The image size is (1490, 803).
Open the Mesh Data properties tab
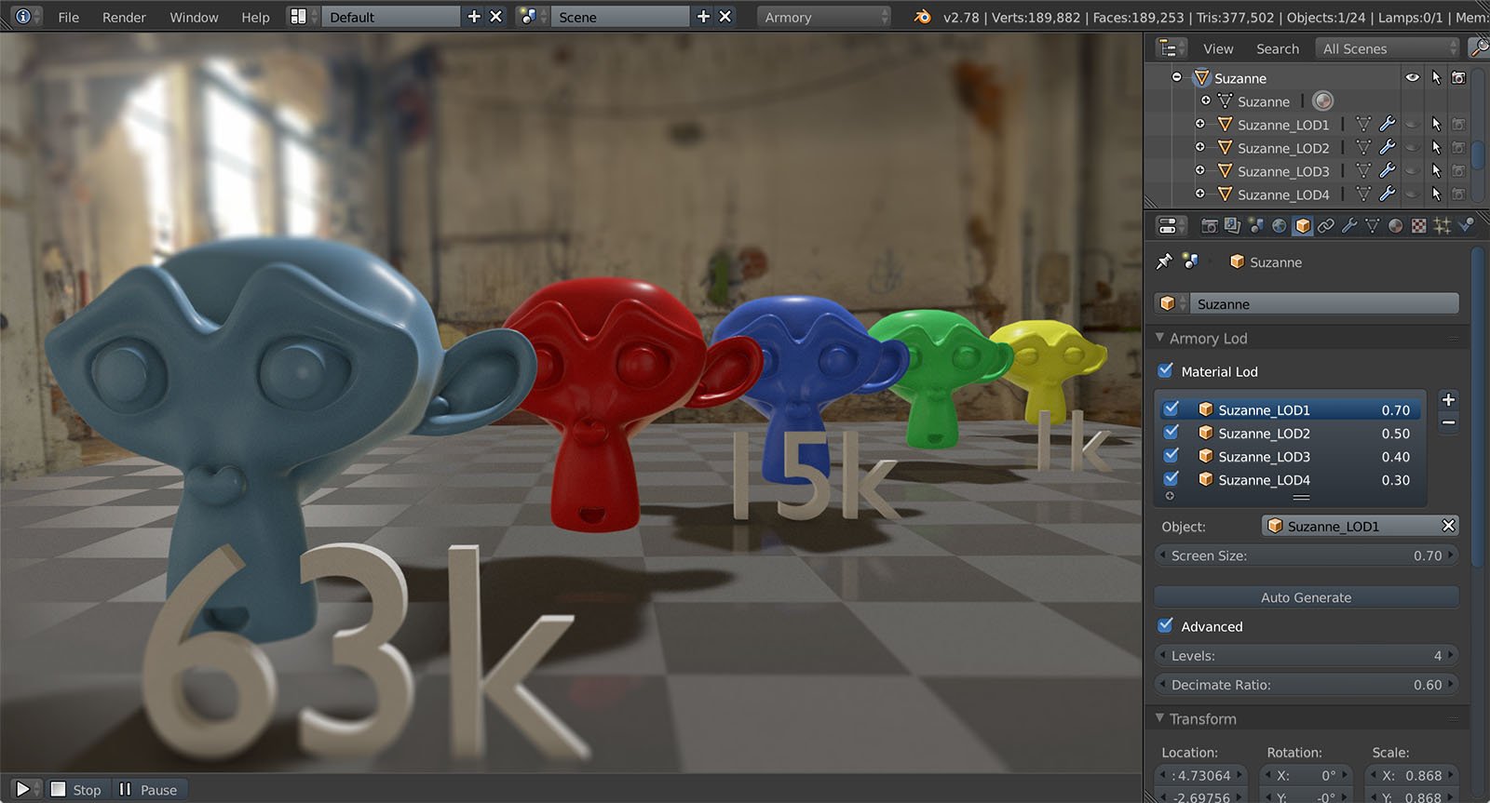point(1372,225)
